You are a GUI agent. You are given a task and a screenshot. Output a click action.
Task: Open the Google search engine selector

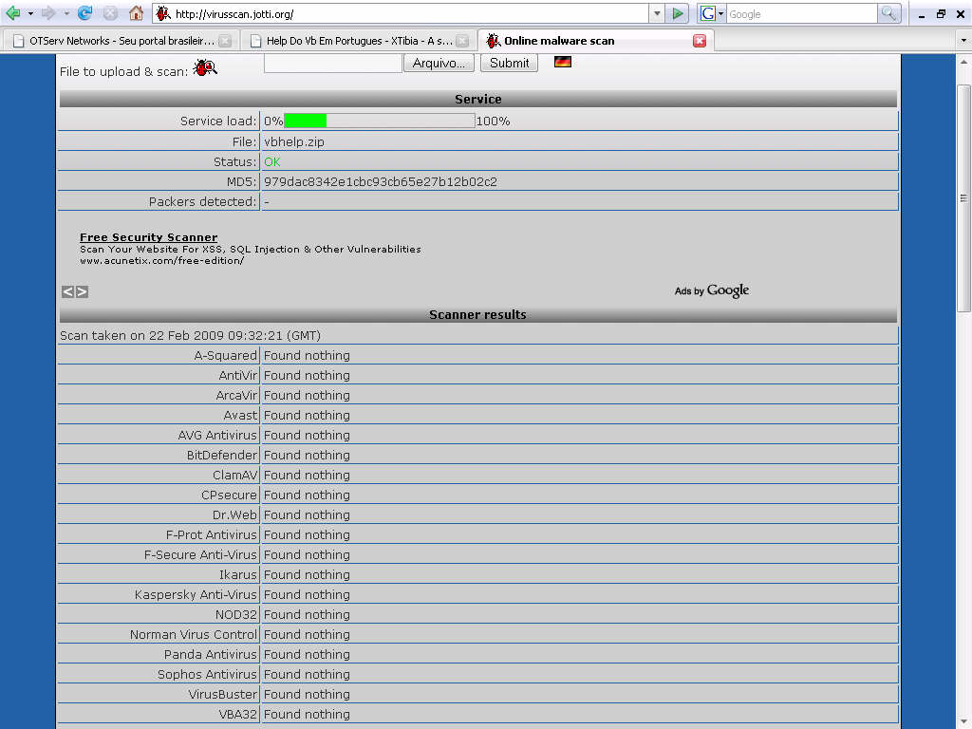click(712, 13)
